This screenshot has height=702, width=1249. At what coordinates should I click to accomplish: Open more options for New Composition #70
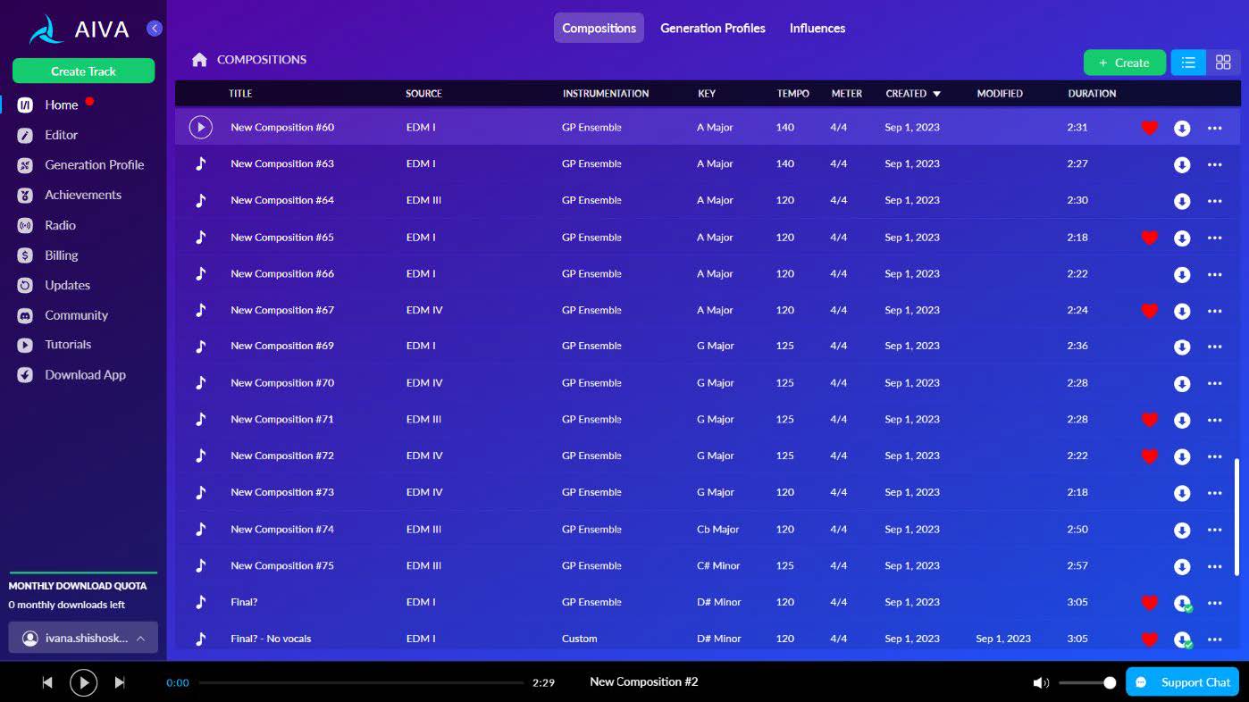tap(1214, 383)
